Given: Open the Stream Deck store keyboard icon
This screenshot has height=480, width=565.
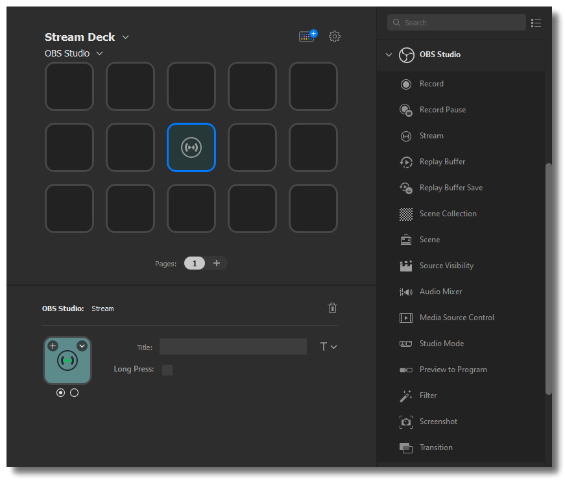Looking at the screenshot, I should click(x=307, y=36).
